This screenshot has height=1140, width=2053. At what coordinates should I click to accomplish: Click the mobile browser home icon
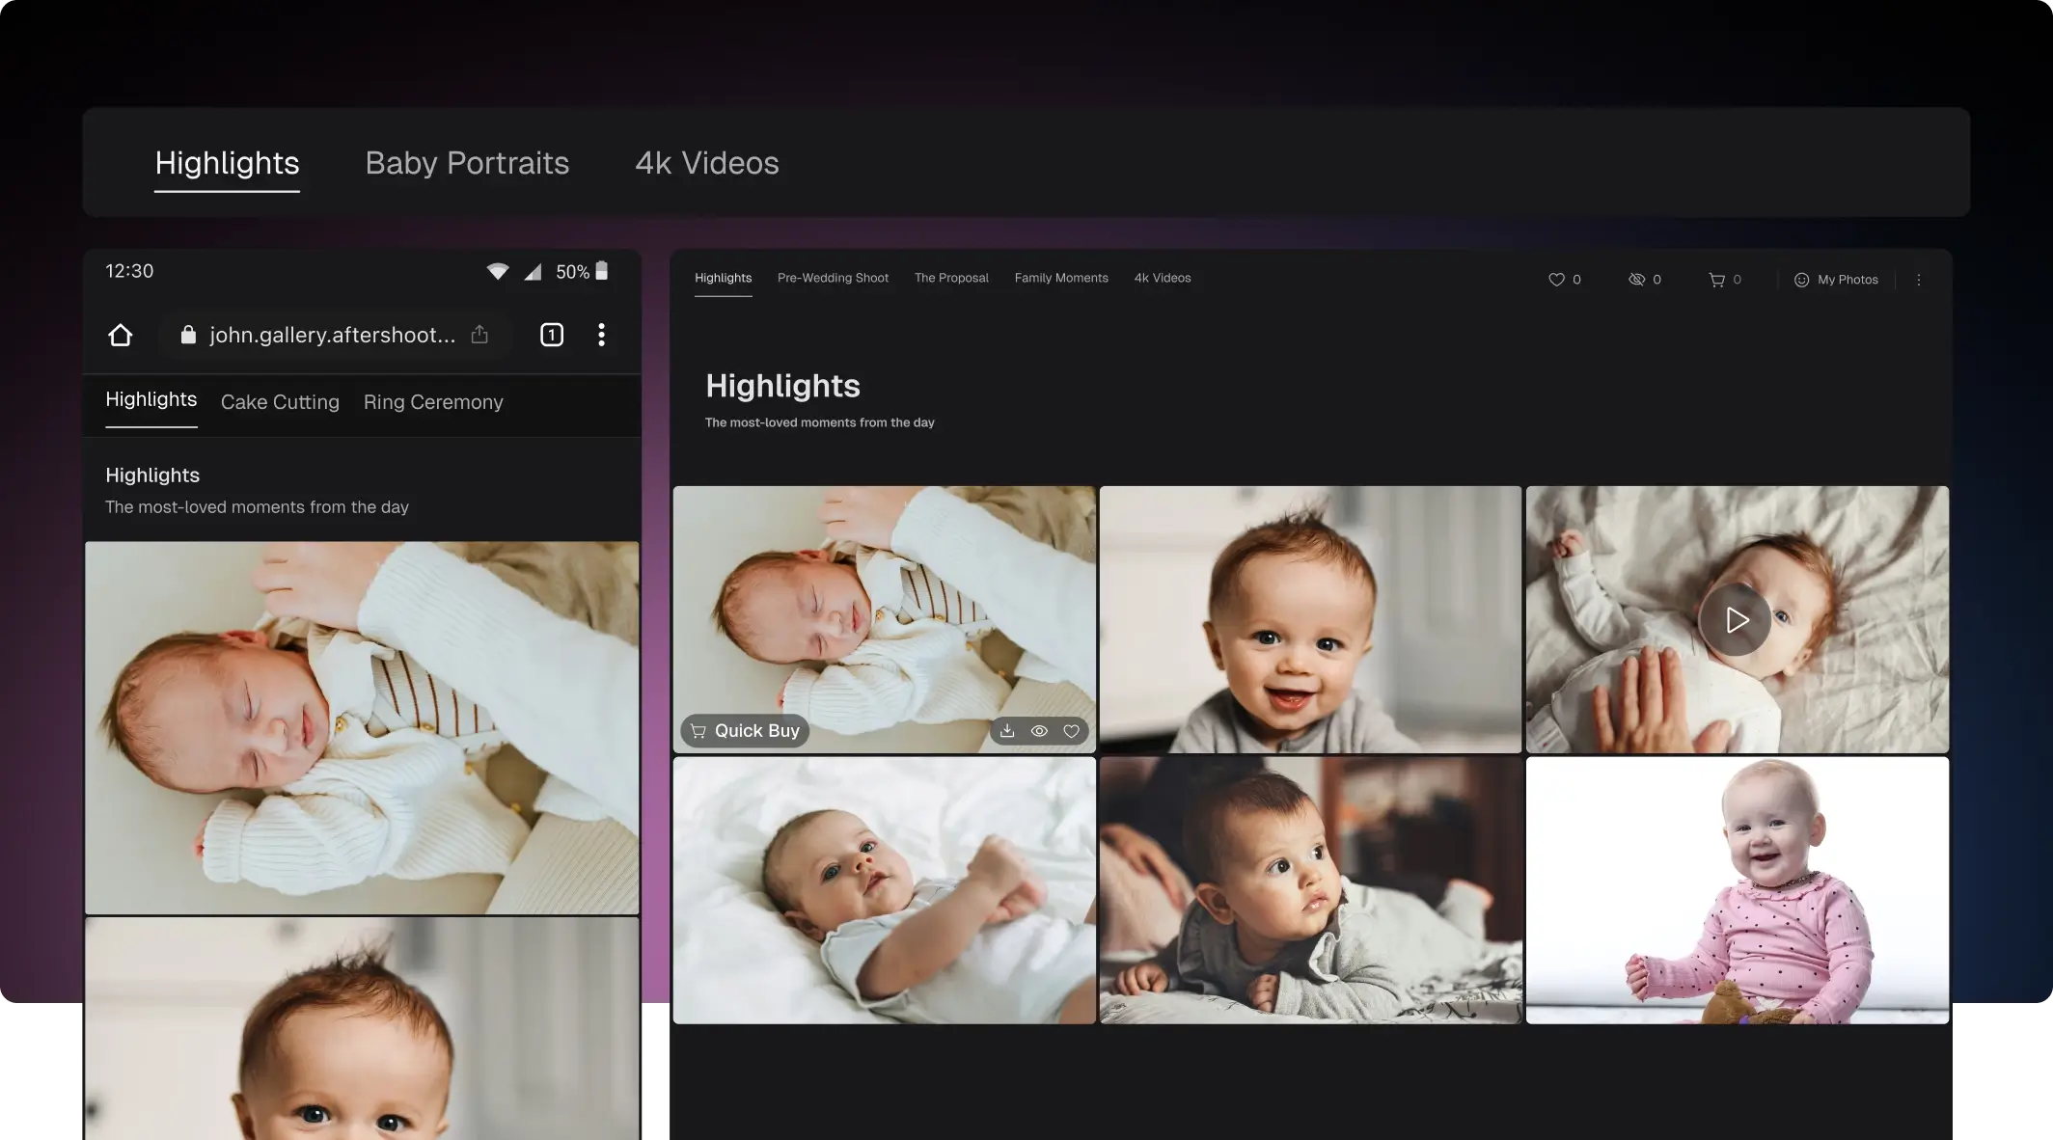pyautogui.click(x=121, y=335)
